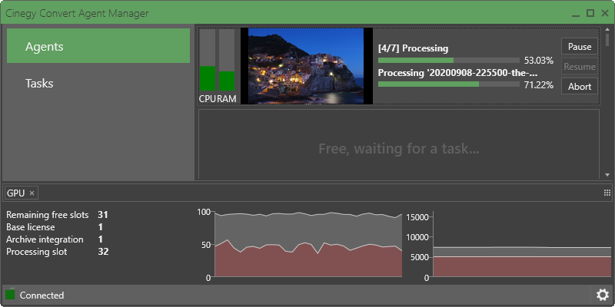This screenshot has height=307, width=615.
Task: Click the '[4/7] Processing' label
Action: [x=413, y=48]
